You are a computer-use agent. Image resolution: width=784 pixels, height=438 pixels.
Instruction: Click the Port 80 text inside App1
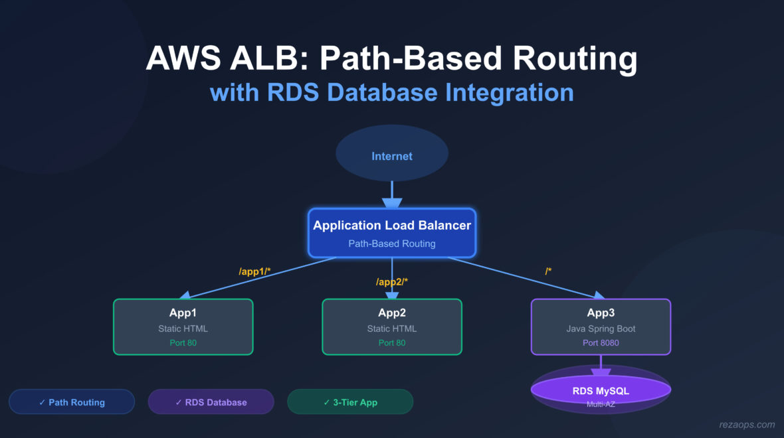(183, 342)
